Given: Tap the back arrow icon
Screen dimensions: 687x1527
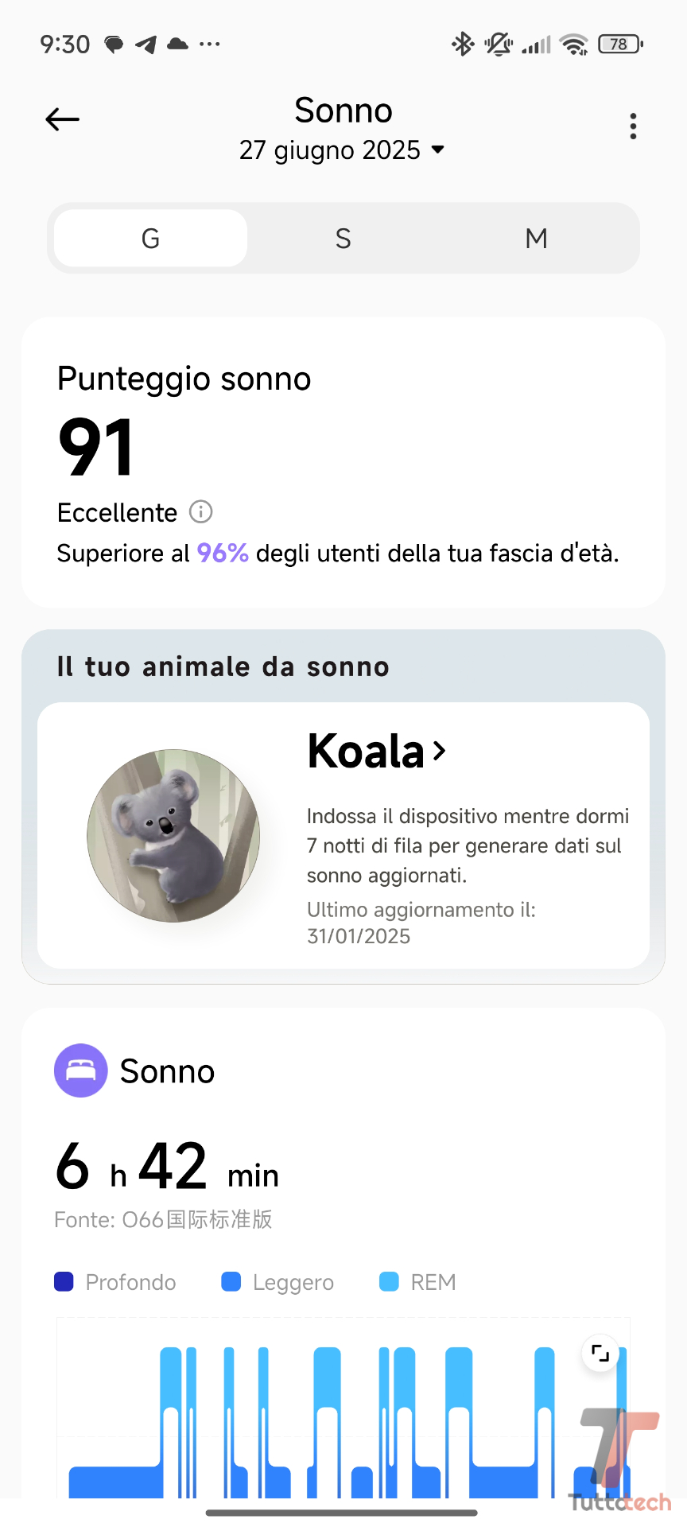Looking at the screenshot, I should 63,120.
